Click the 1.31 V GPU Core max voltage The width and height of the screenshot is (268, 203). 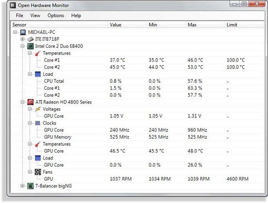(x=194, y=116)
